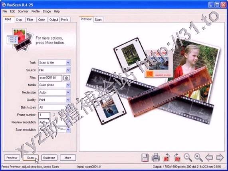Viewport: 228px width, 171px height.
Task: Switch to the Output tab
Action: [x=54, y=20]
